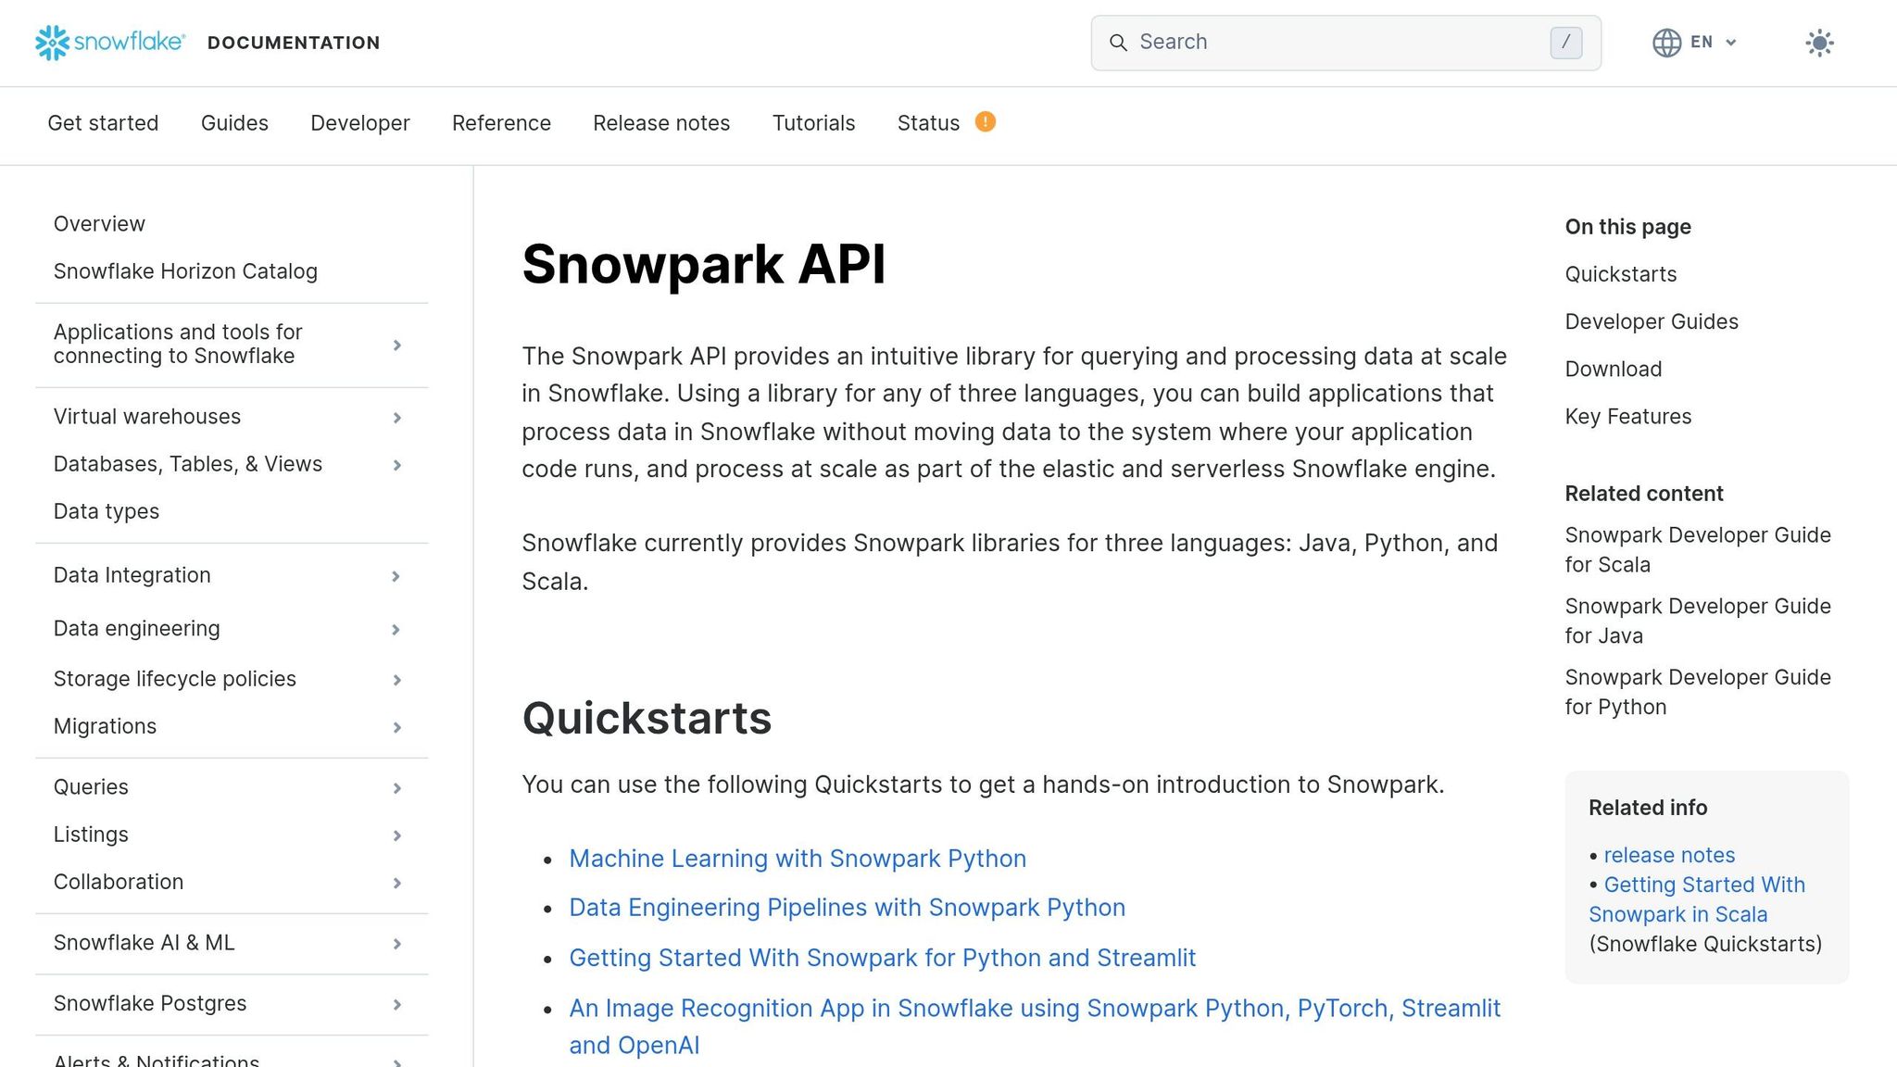The height and width of the screenshot is (1067, 1897).
Task: Open Data Engineering Pipelines with Snowpark Python
Action: click(x=848, y=908)
